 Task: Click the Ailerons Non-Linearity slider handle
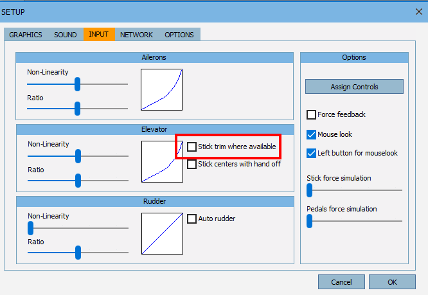click(x=78, y=84)
